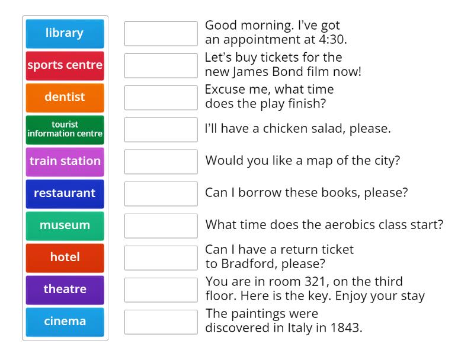The height and width of the screenshot is (356, 474).
Task: Choose the answer box next to the chicken salad order
Action: tap(161, 130)
